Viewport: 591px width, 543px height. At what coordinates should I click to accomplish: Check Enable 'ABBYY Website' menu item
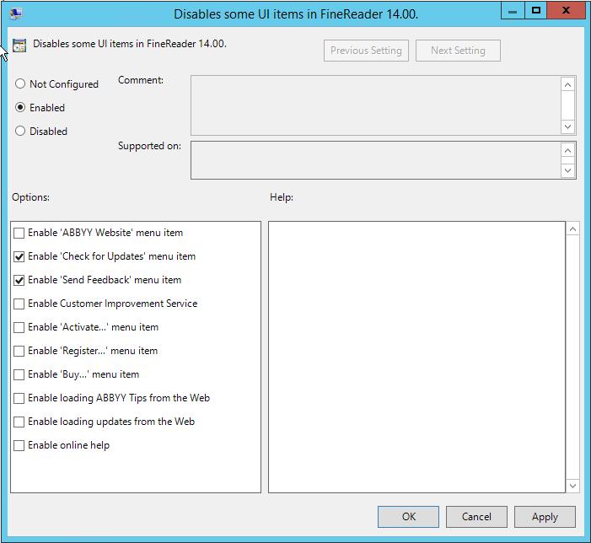click(x=19, y=234)
